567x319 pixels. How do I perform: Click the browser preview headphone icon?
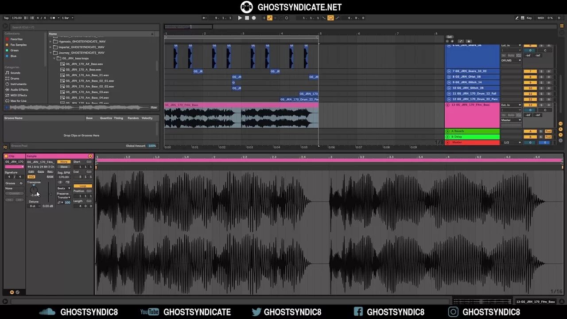[6, 107]
